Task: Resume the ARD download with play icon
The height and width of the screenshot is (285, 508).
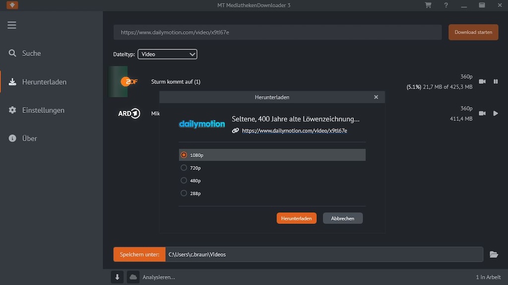Action: (496, 114)
